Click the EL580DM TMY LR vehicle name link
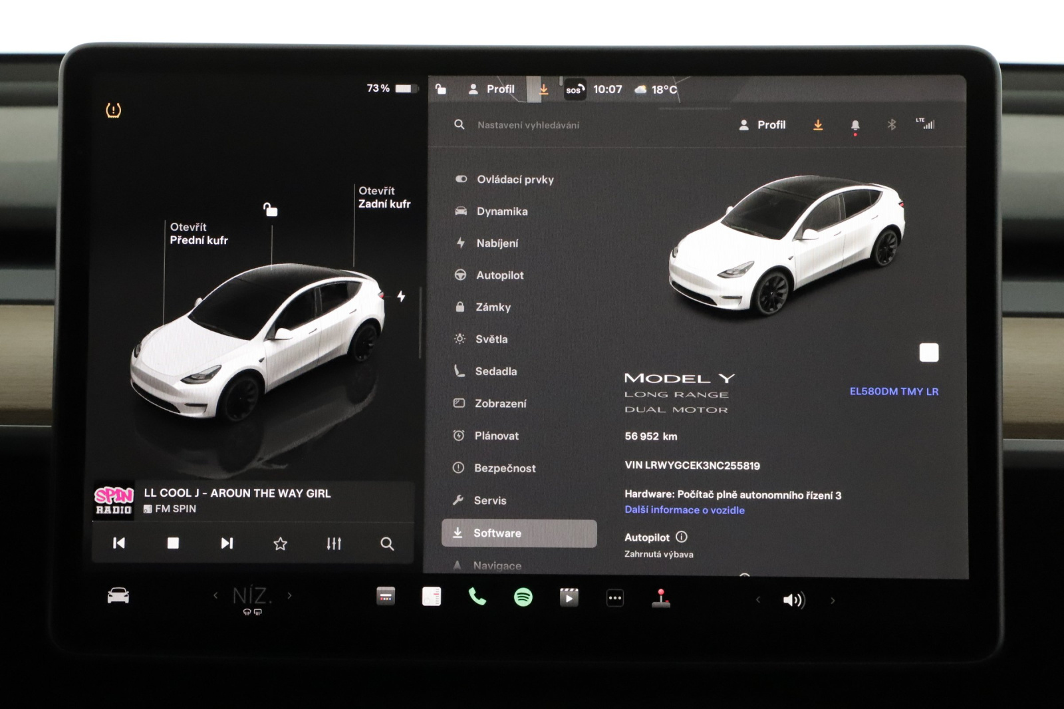1064x709 pixels. click(x=894, y=391)
